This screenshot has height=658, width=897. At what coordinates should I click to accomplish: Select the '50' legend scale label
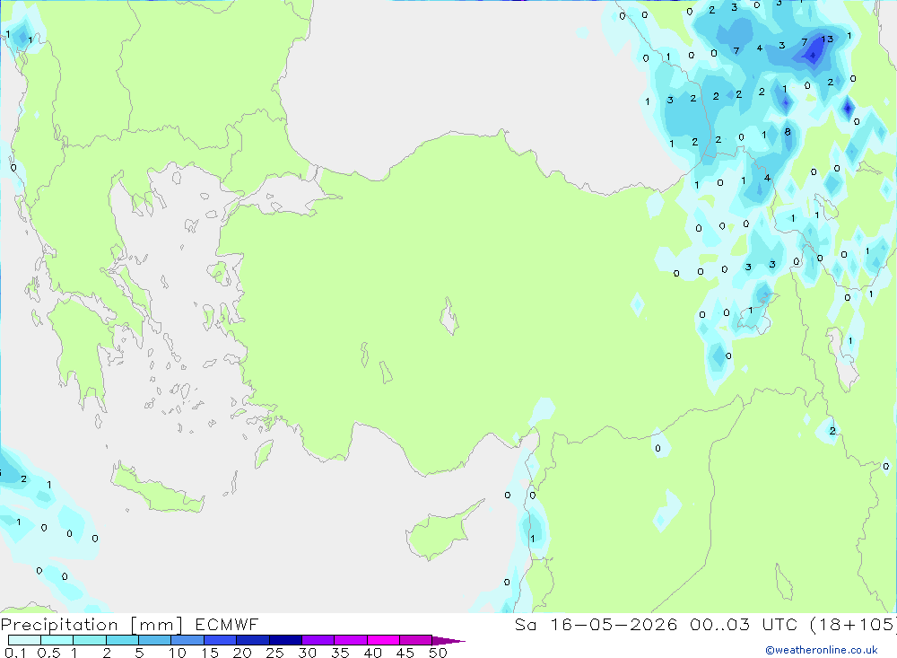coord(438,653)
